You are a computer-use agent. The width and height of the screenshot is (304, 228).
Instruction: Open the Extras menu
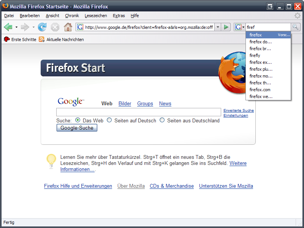tap(119, 16)
